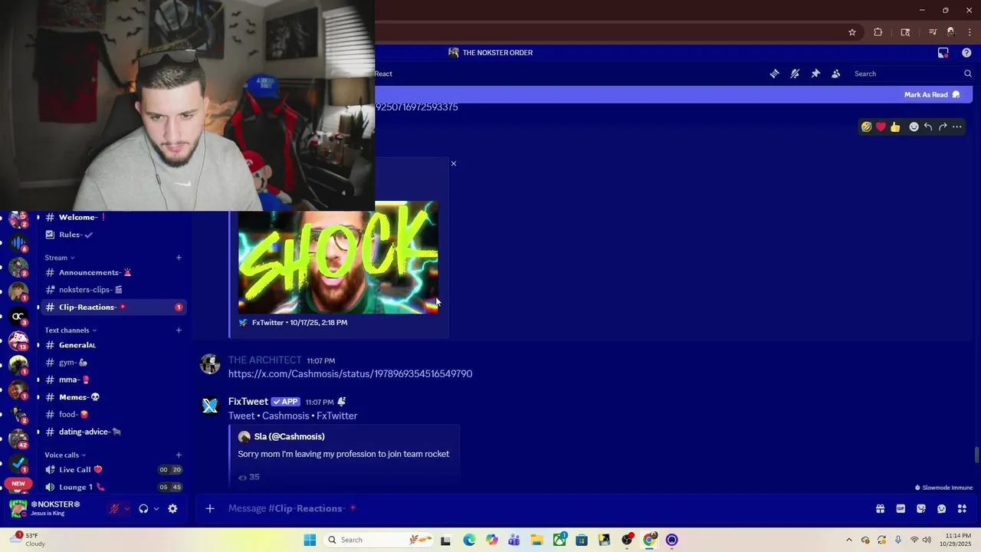React with thumbs up emoji

[895, 127]
